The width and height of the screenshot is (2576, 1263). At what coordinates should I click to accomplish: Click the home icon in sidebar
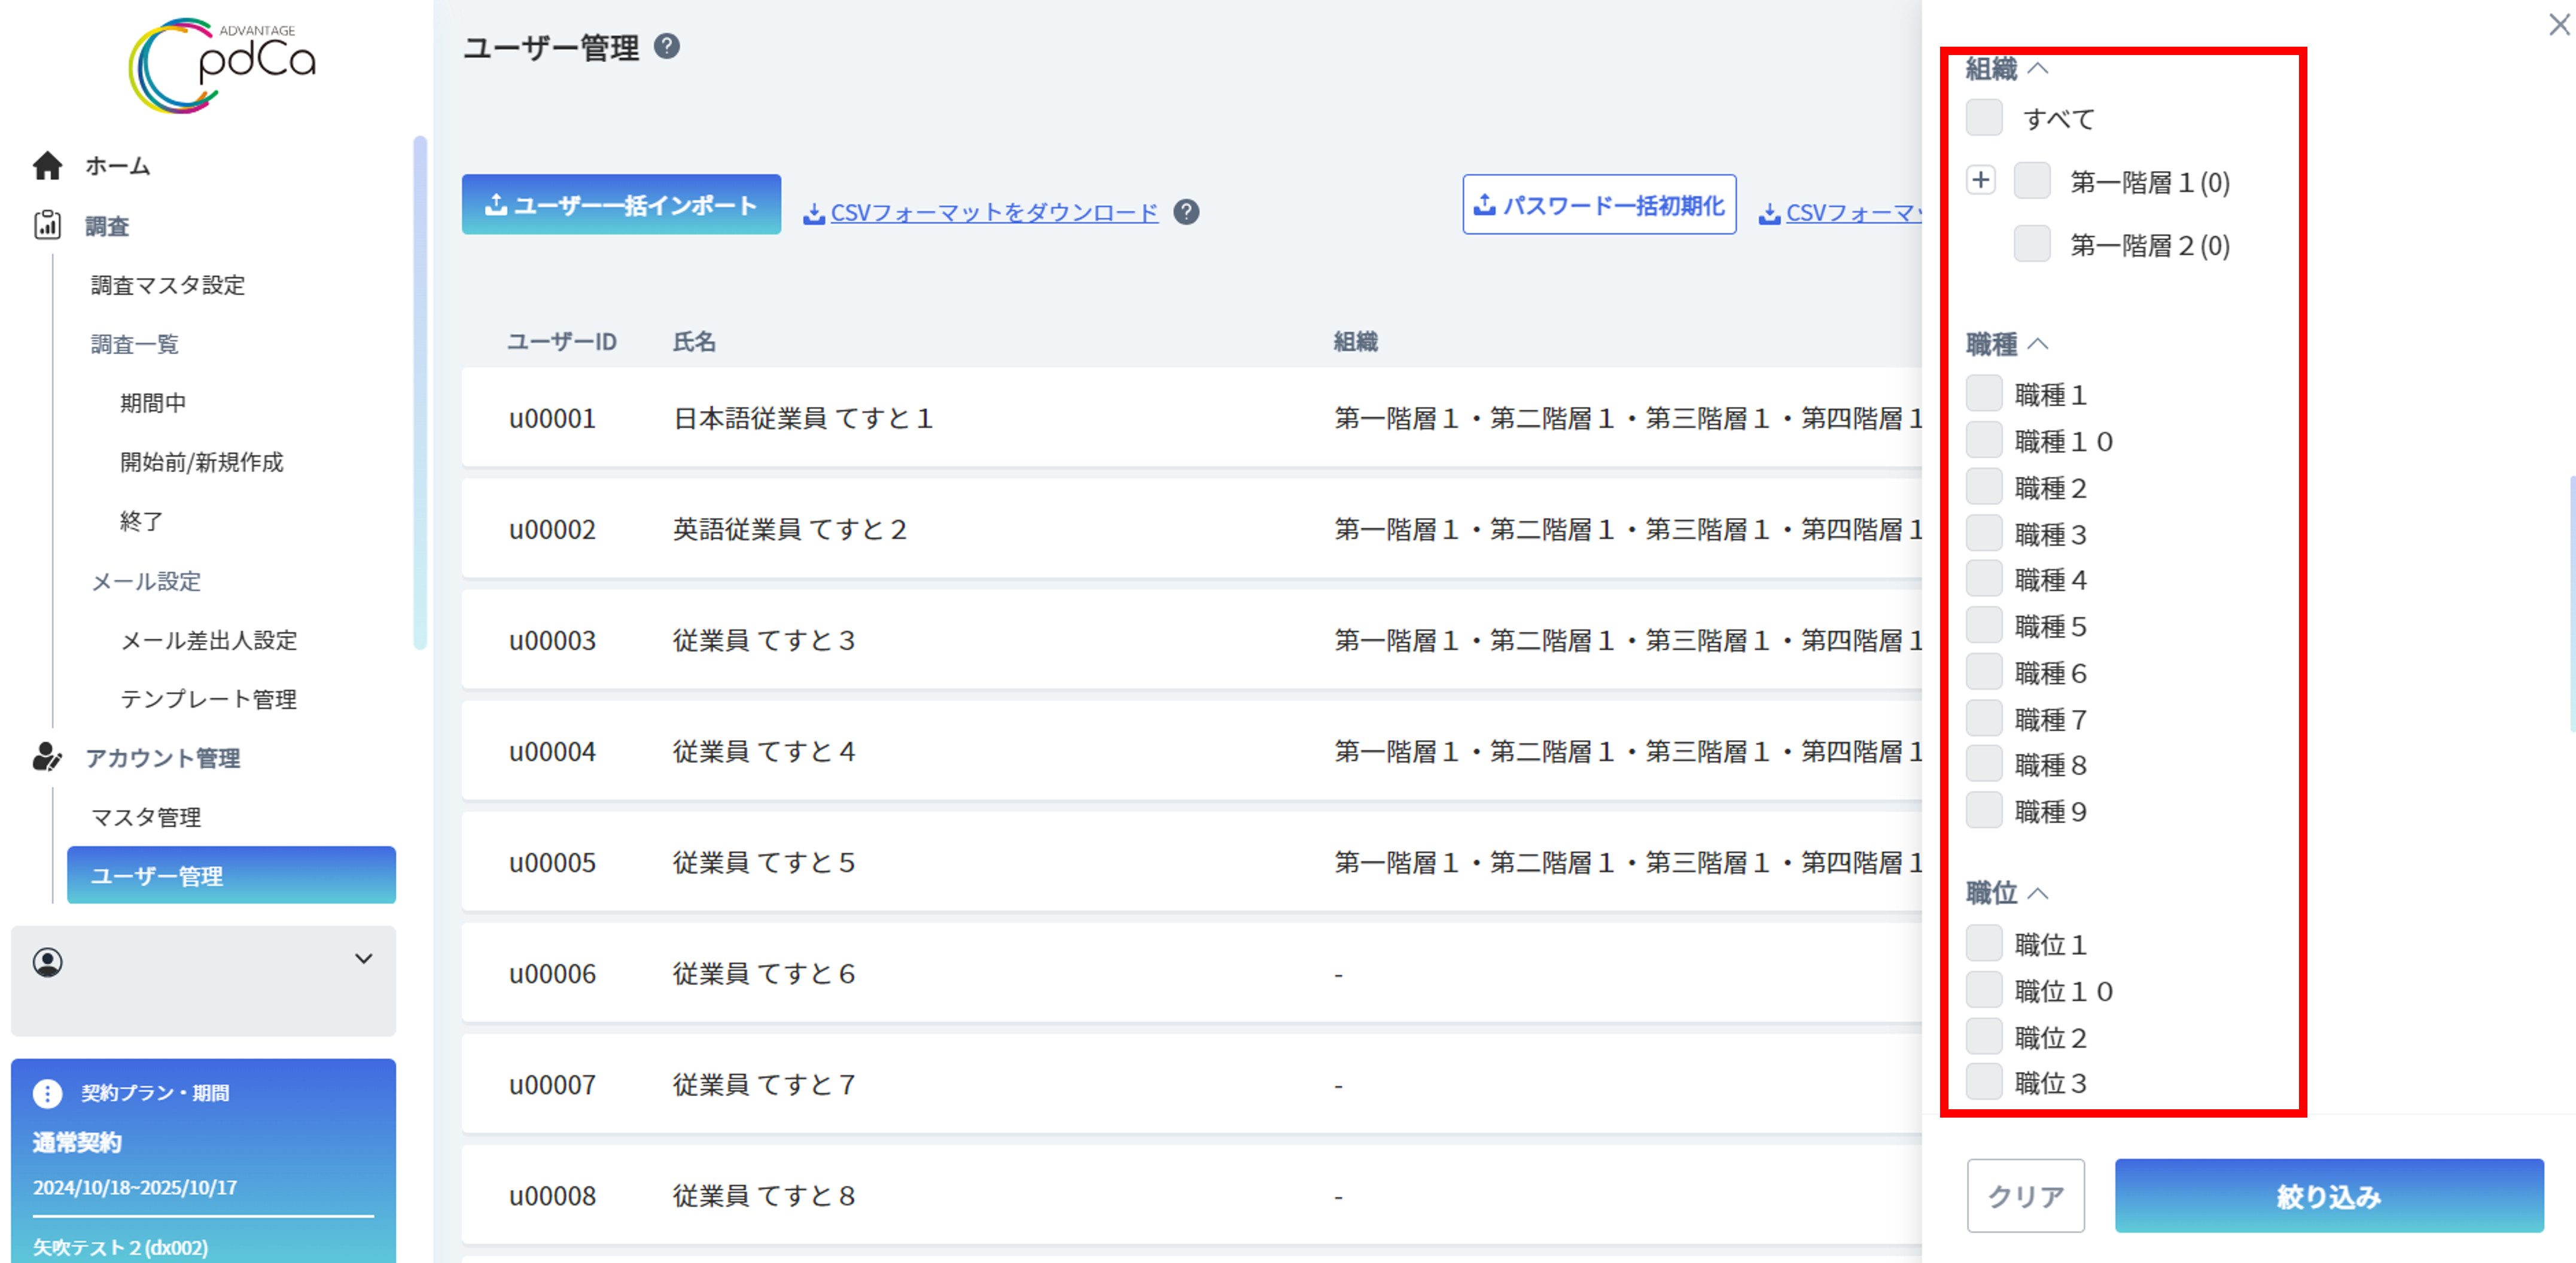[x=47, y=166]
